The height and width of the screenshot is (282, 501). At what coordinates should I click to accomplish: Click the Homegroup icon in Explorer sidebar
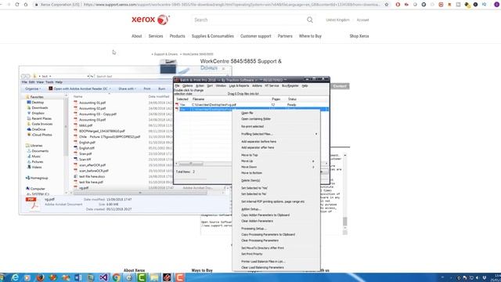[x=28, y=178]
